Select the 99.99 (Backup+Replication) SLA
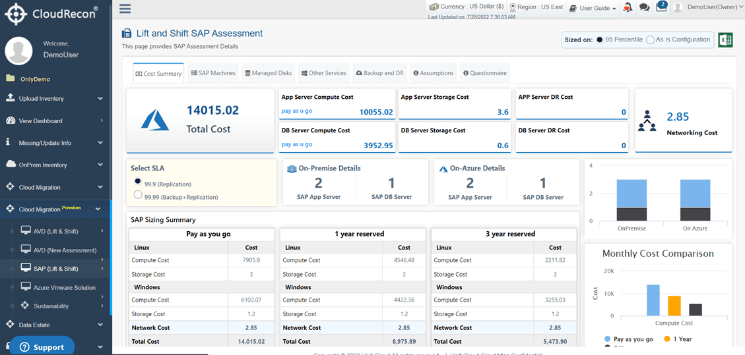Screen dimensions: 745x355 pyautogui.click(x=139, y=194)
